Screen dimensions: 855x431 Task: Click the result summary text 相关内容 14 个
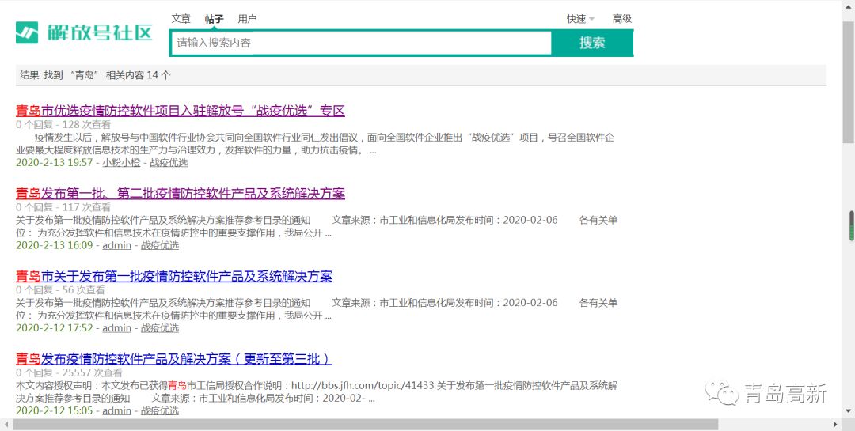[x=138, y=75]
